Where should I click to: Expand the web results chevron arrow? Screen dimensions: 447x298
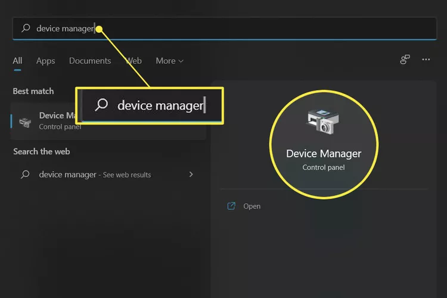coord(191,174)
